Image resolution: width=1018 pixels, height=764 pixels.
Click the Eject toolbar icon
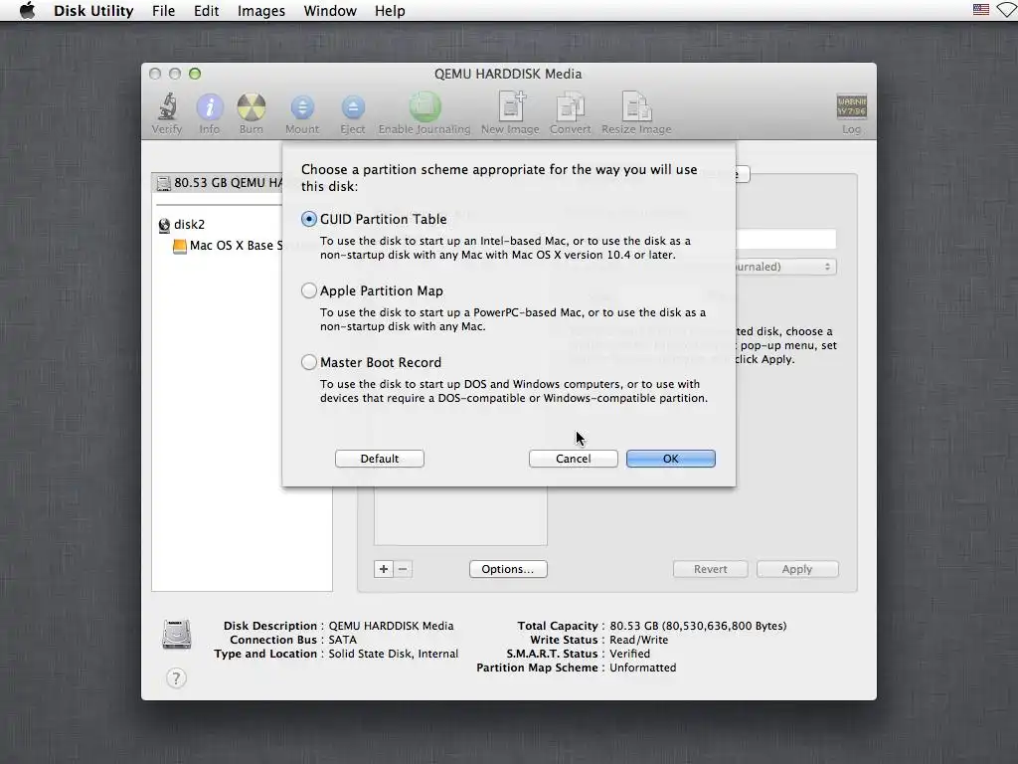pos(353,107)
